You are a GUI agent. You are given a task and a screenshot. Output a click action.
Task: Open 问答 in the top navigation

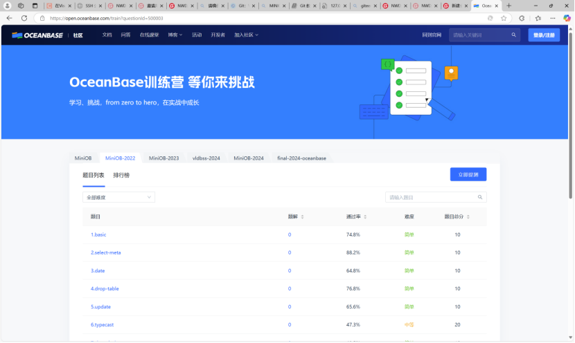tap(125, 35)
